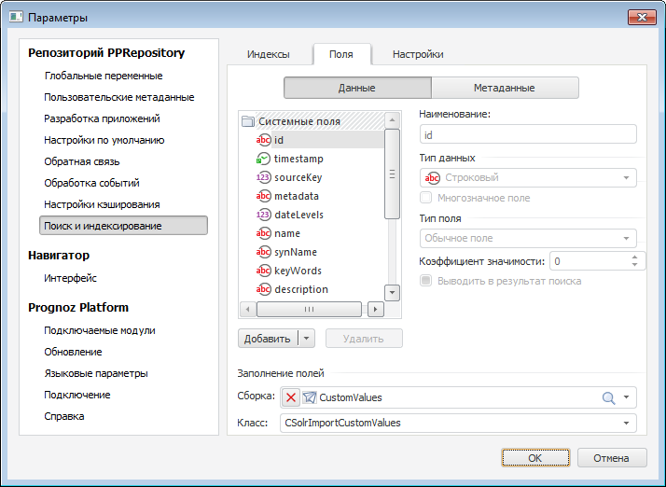Click the fields list scroll down arrow
The image size is (666, 487).
[392, 292]
